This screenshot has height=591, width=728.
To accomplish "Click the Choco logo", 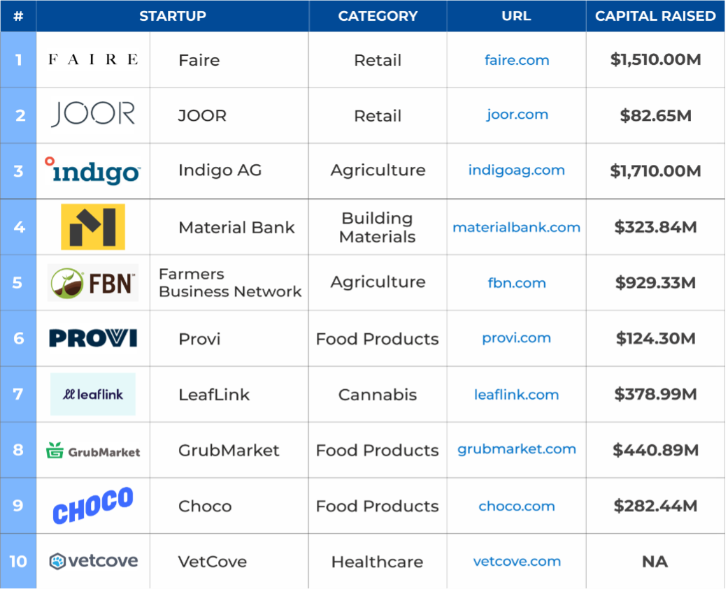I will [x=93, y=506].
